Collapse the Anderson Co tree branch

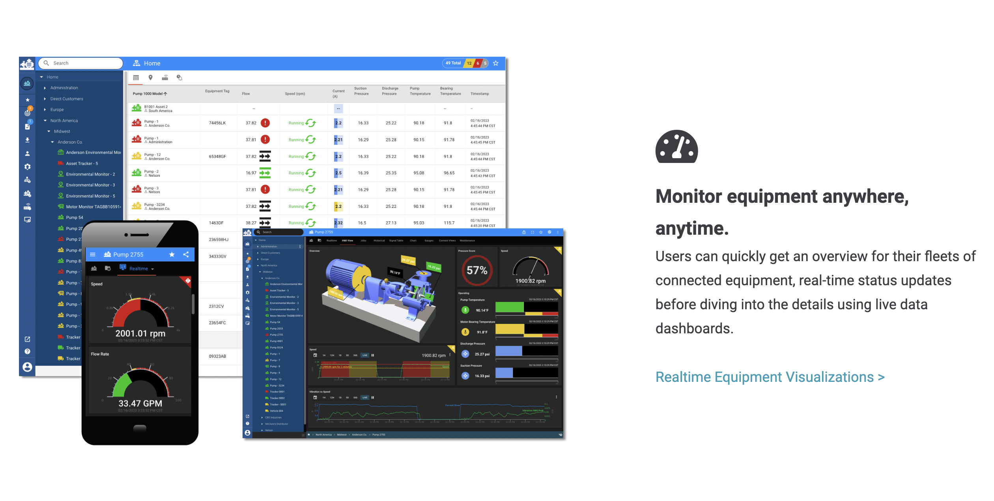[53, 141]
